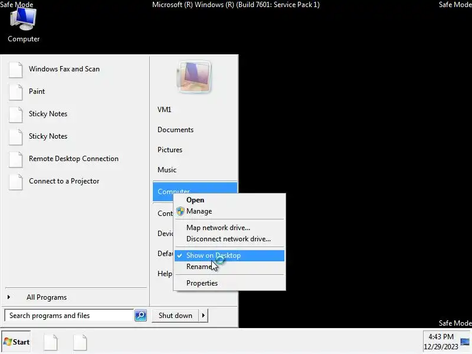Choose Rename from the context menu
The height and width of the screenshot is (354, 472).
click(x=230, y=267)
